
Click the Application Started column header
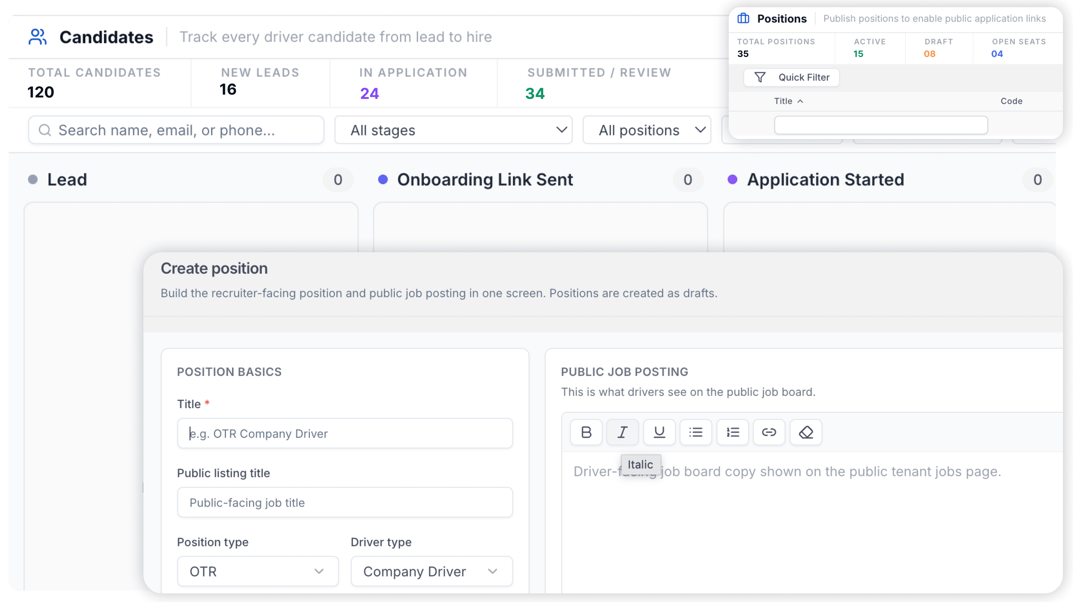826,180
